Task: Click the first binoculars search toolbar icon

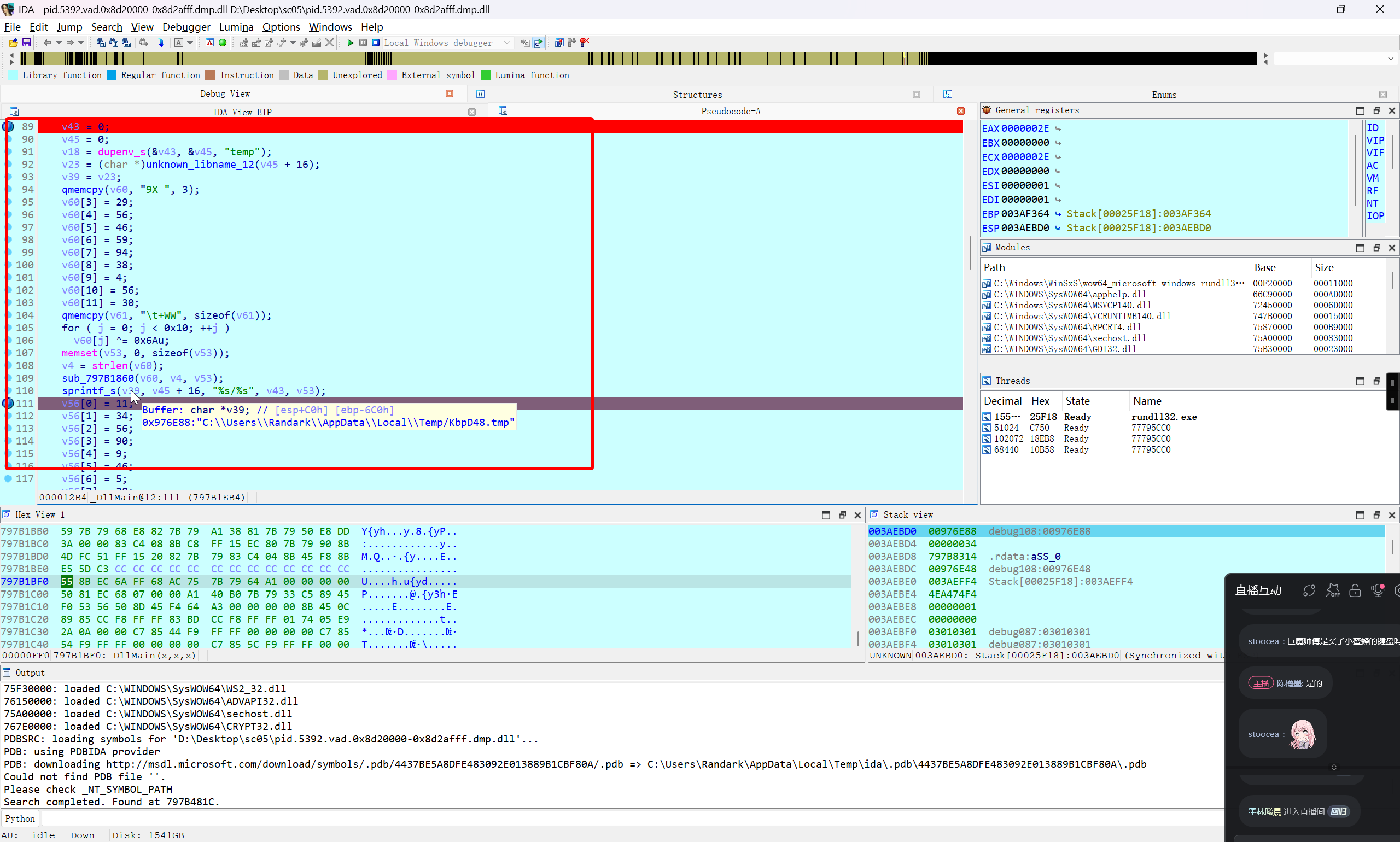Action: (101, 43)
